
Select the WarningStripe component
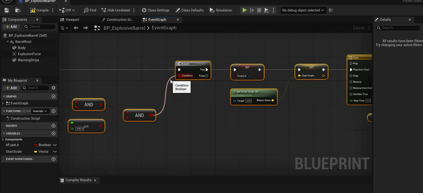tap(28, 60)
